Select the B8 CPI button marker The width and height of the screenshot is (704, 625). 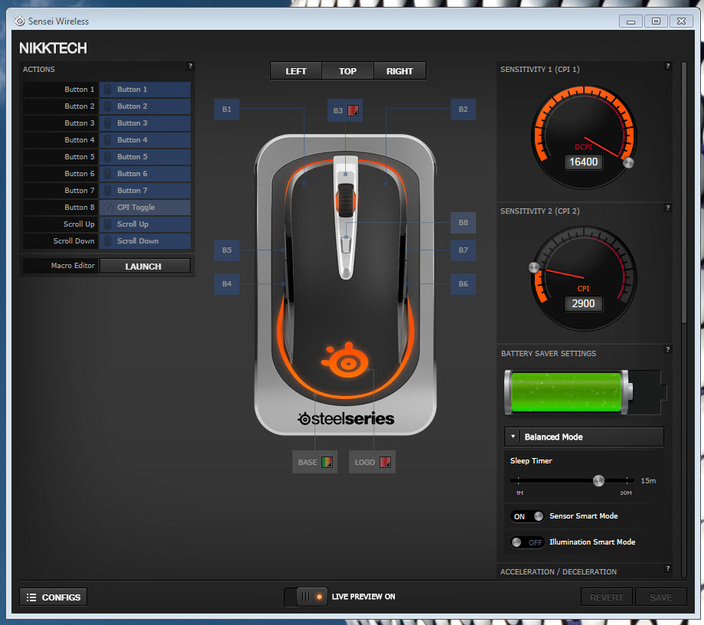pos(464,222)
